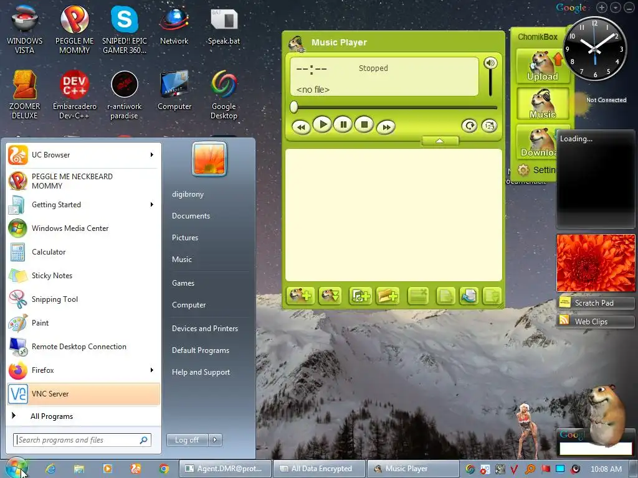Toggle shuffle order button in Music Player
This screenshot has height=478, width=638.
(x=489, y=126)
